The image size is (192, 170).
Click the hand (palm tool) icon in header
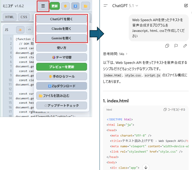65,6
